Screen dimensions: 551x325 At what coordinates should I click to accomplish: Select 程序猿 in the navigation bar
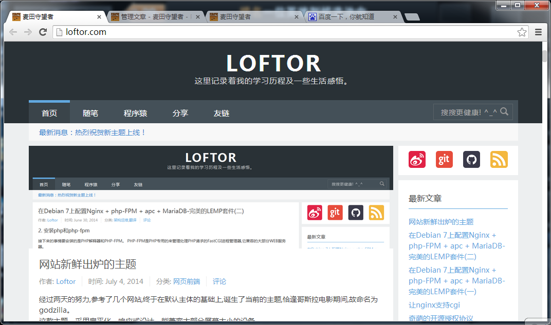pos(135,113)
